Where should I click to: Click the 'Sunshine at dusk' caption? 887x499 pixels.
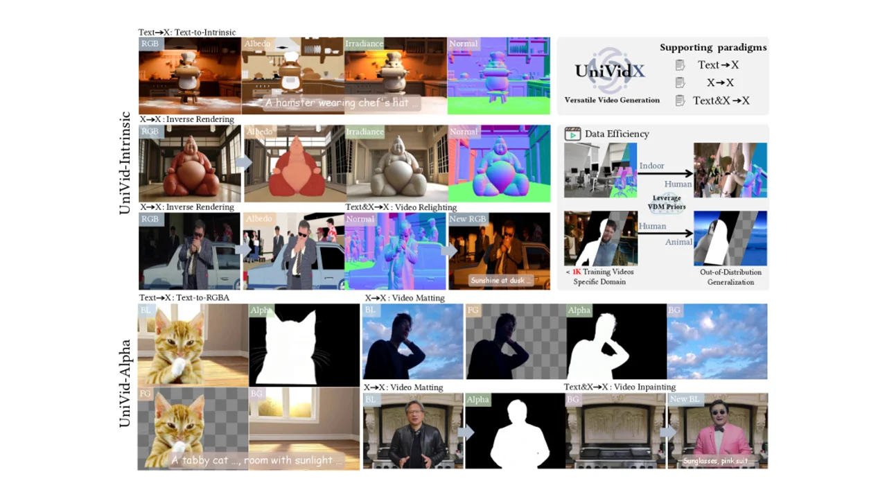[501, 281]
